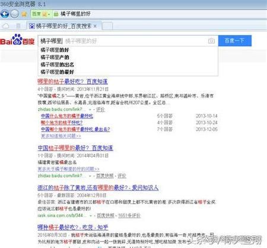This screenshot has width=267, height=248.
Task: Expand arrow next to first zhidao.baidu.com URL
Action: (90, 109)
